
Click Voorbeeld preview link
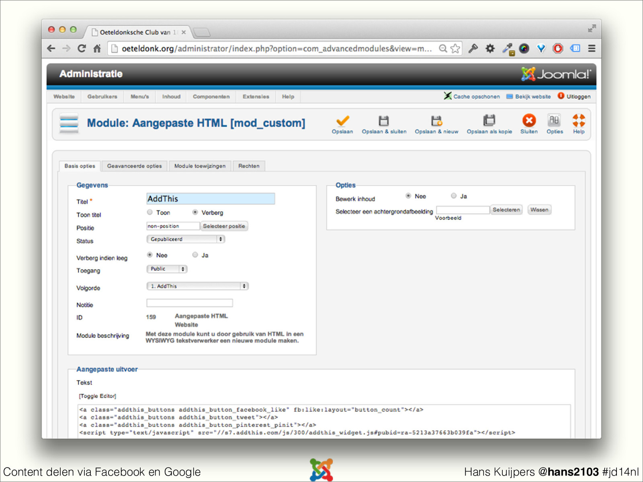tap(448, 218)
